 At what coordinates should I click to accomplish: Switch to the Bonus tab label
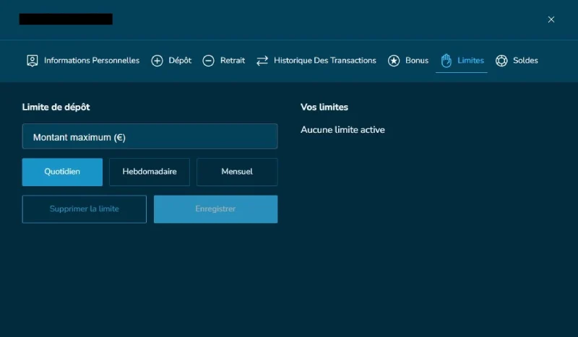pos(417,61)
